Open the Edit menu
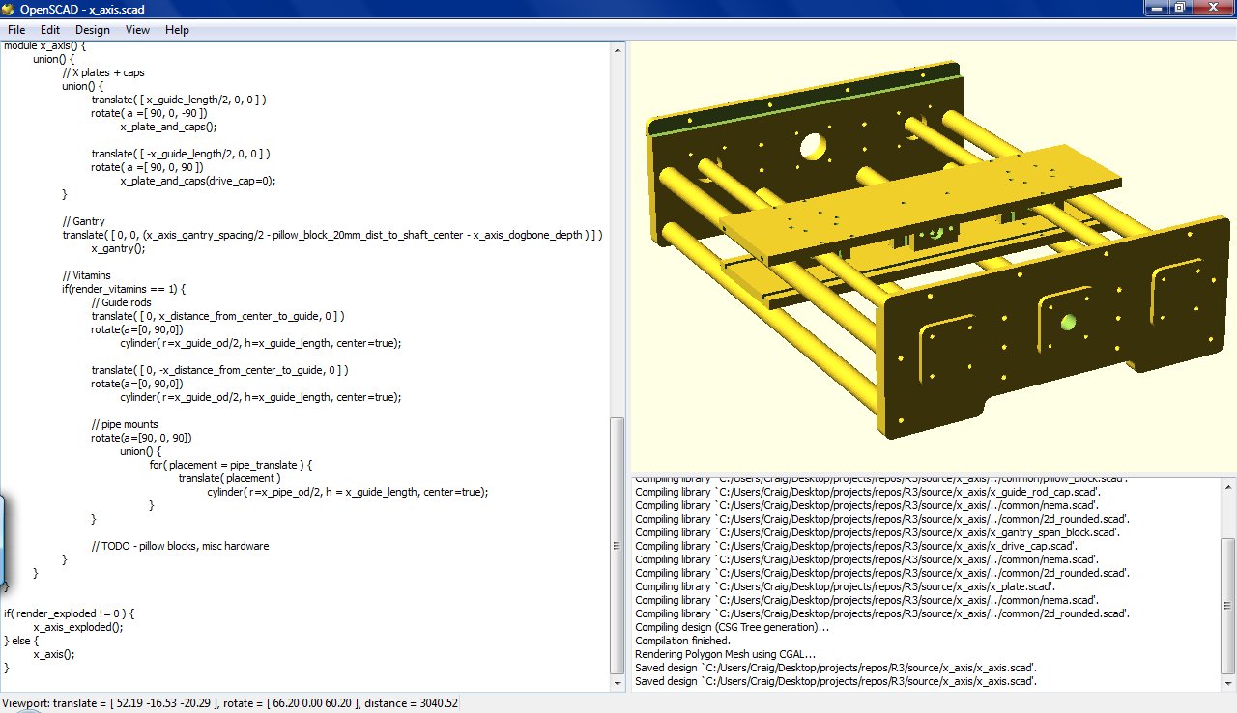This screenshot has width=1237, height=713. point(49,30)
